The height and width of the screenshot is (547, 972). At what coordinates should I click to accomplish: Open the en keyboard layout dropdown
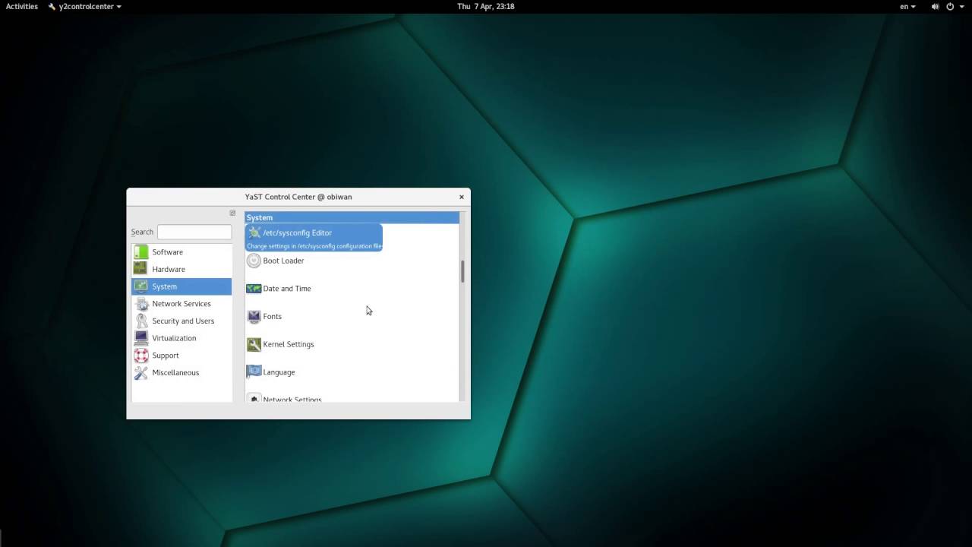907,6
